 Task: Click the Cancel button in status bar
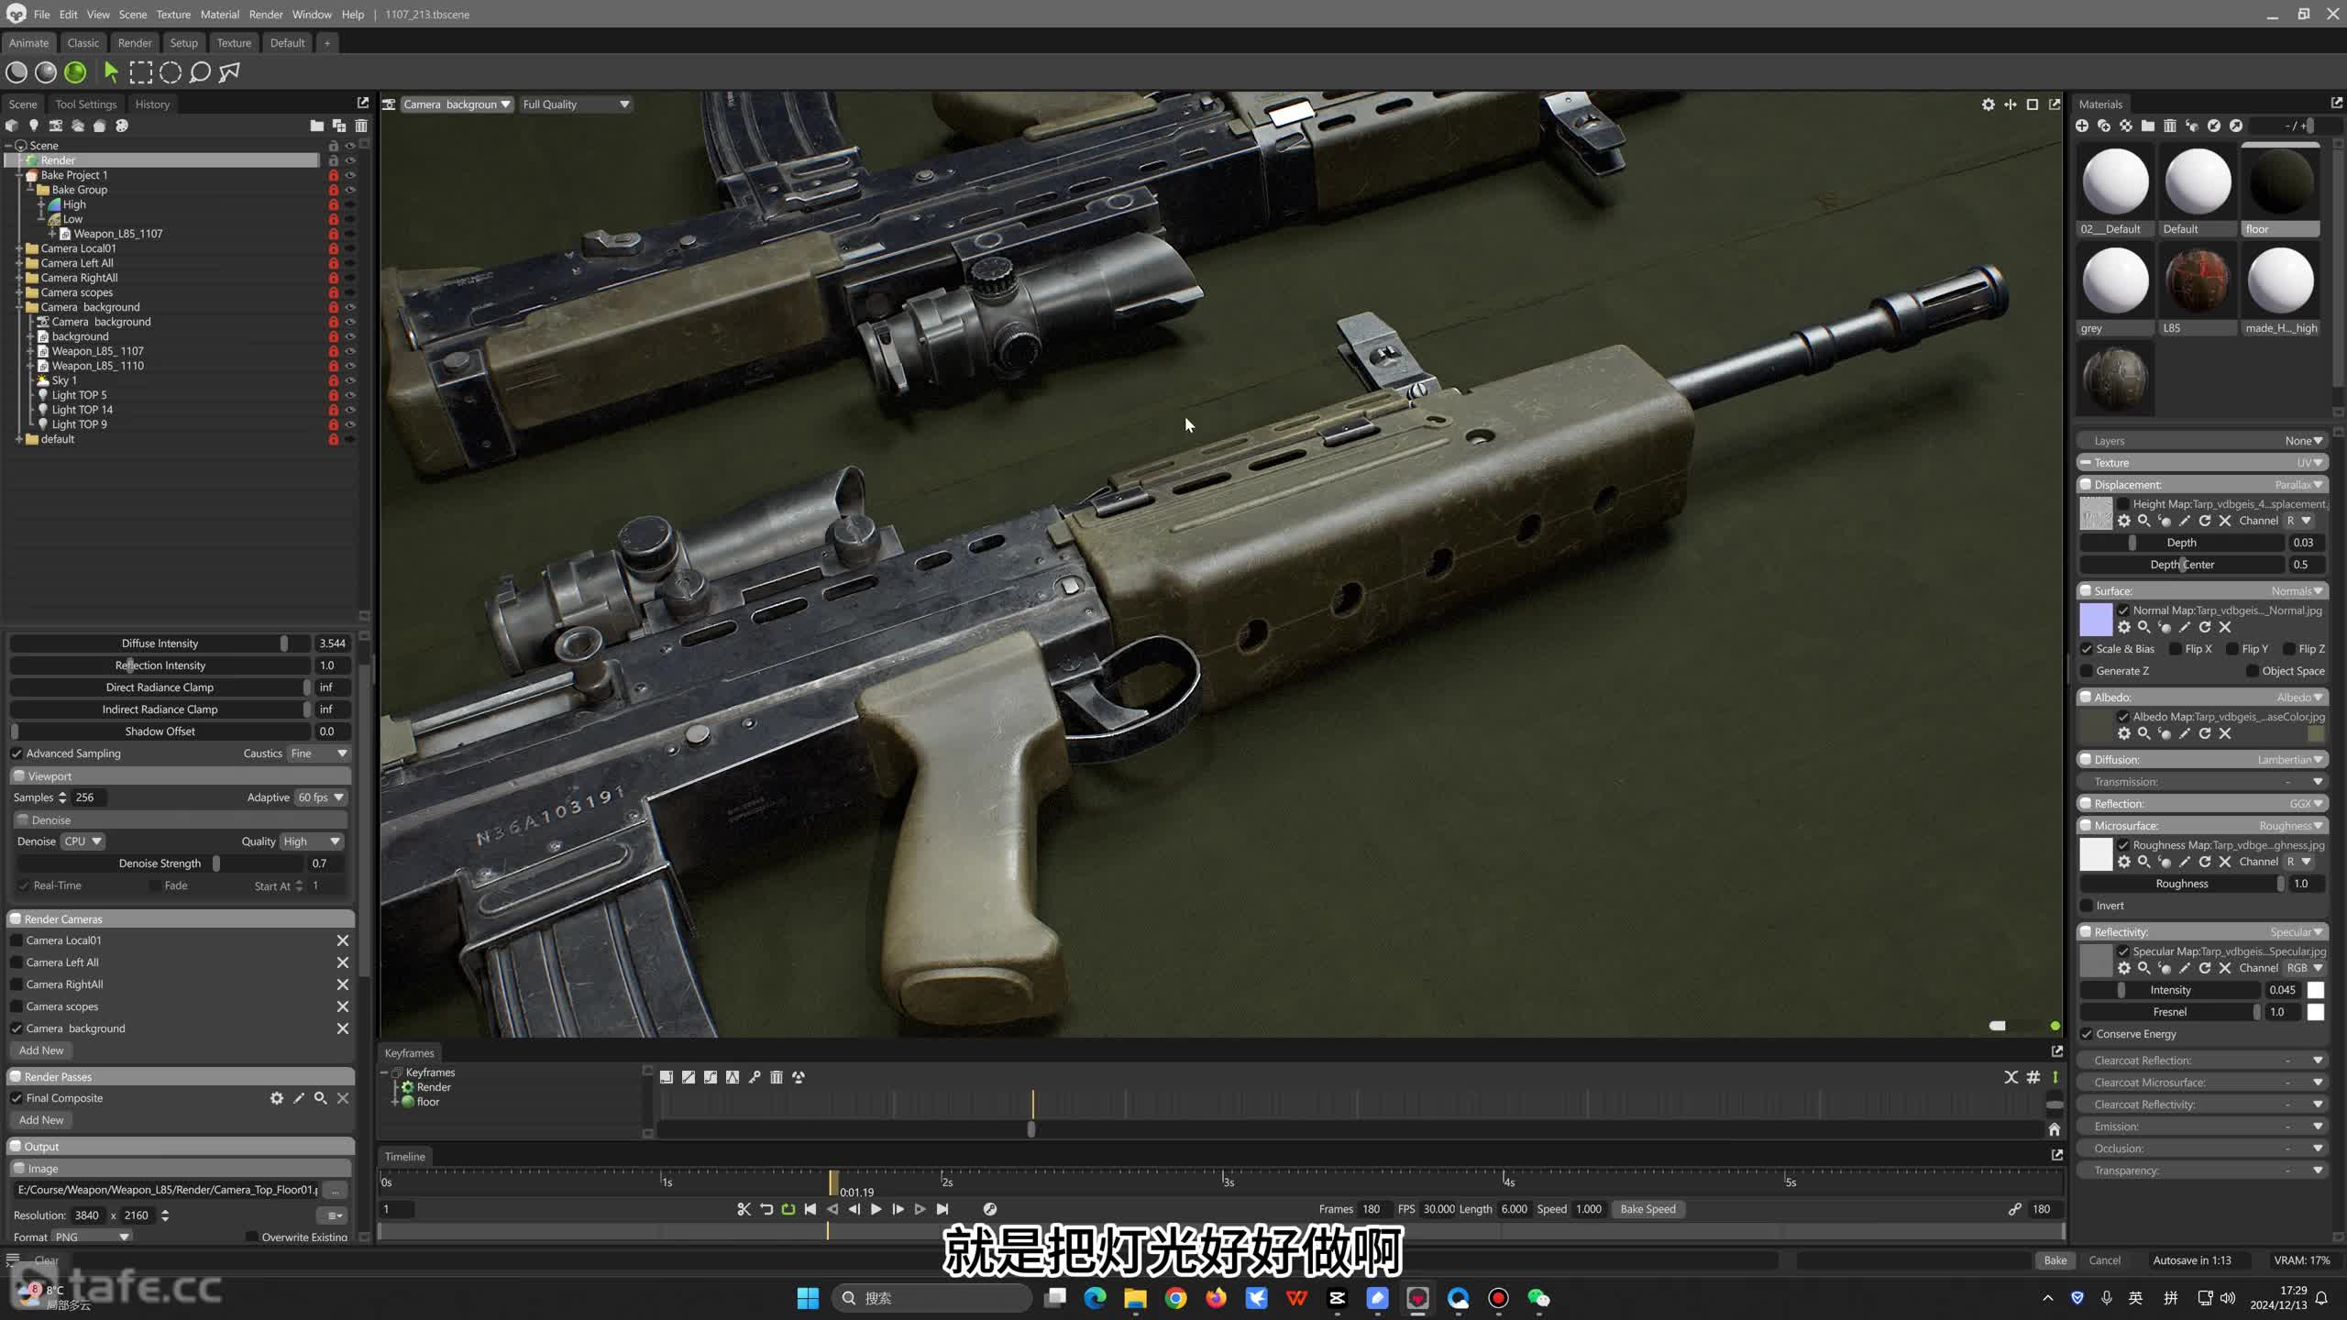[2105, 1260]
